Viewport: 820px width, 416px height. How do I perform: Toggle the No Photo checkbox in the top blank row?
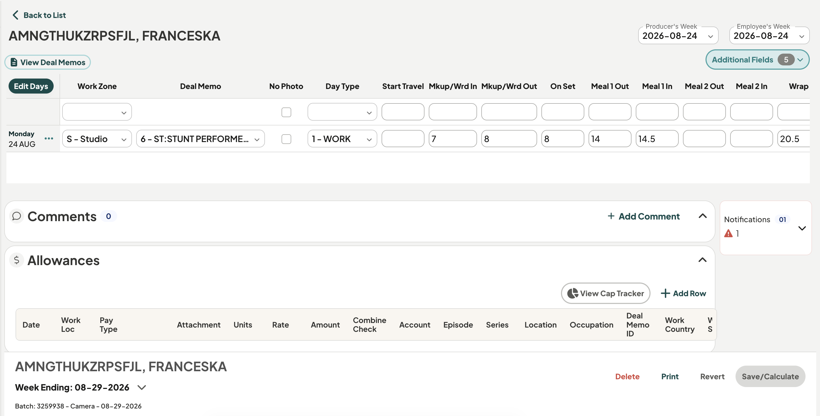click(x=286, y=112)
